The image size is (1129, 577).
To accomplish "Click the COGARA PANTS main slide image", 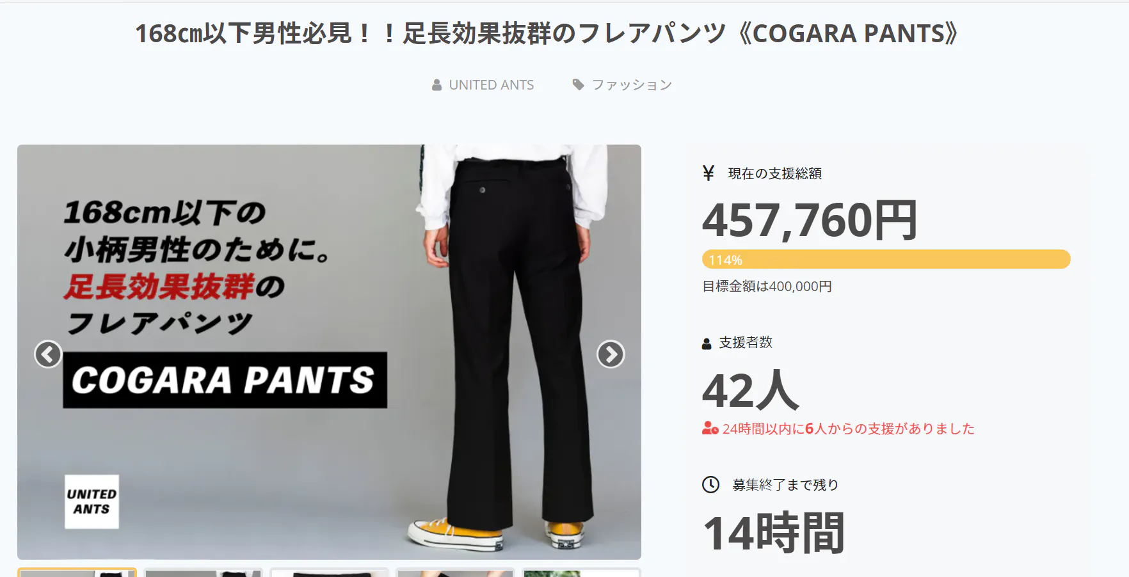I will 329,352.
